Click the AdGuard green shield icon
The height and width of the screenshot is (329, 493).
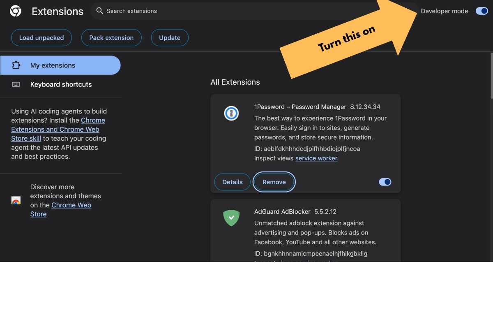click(231, 218)
